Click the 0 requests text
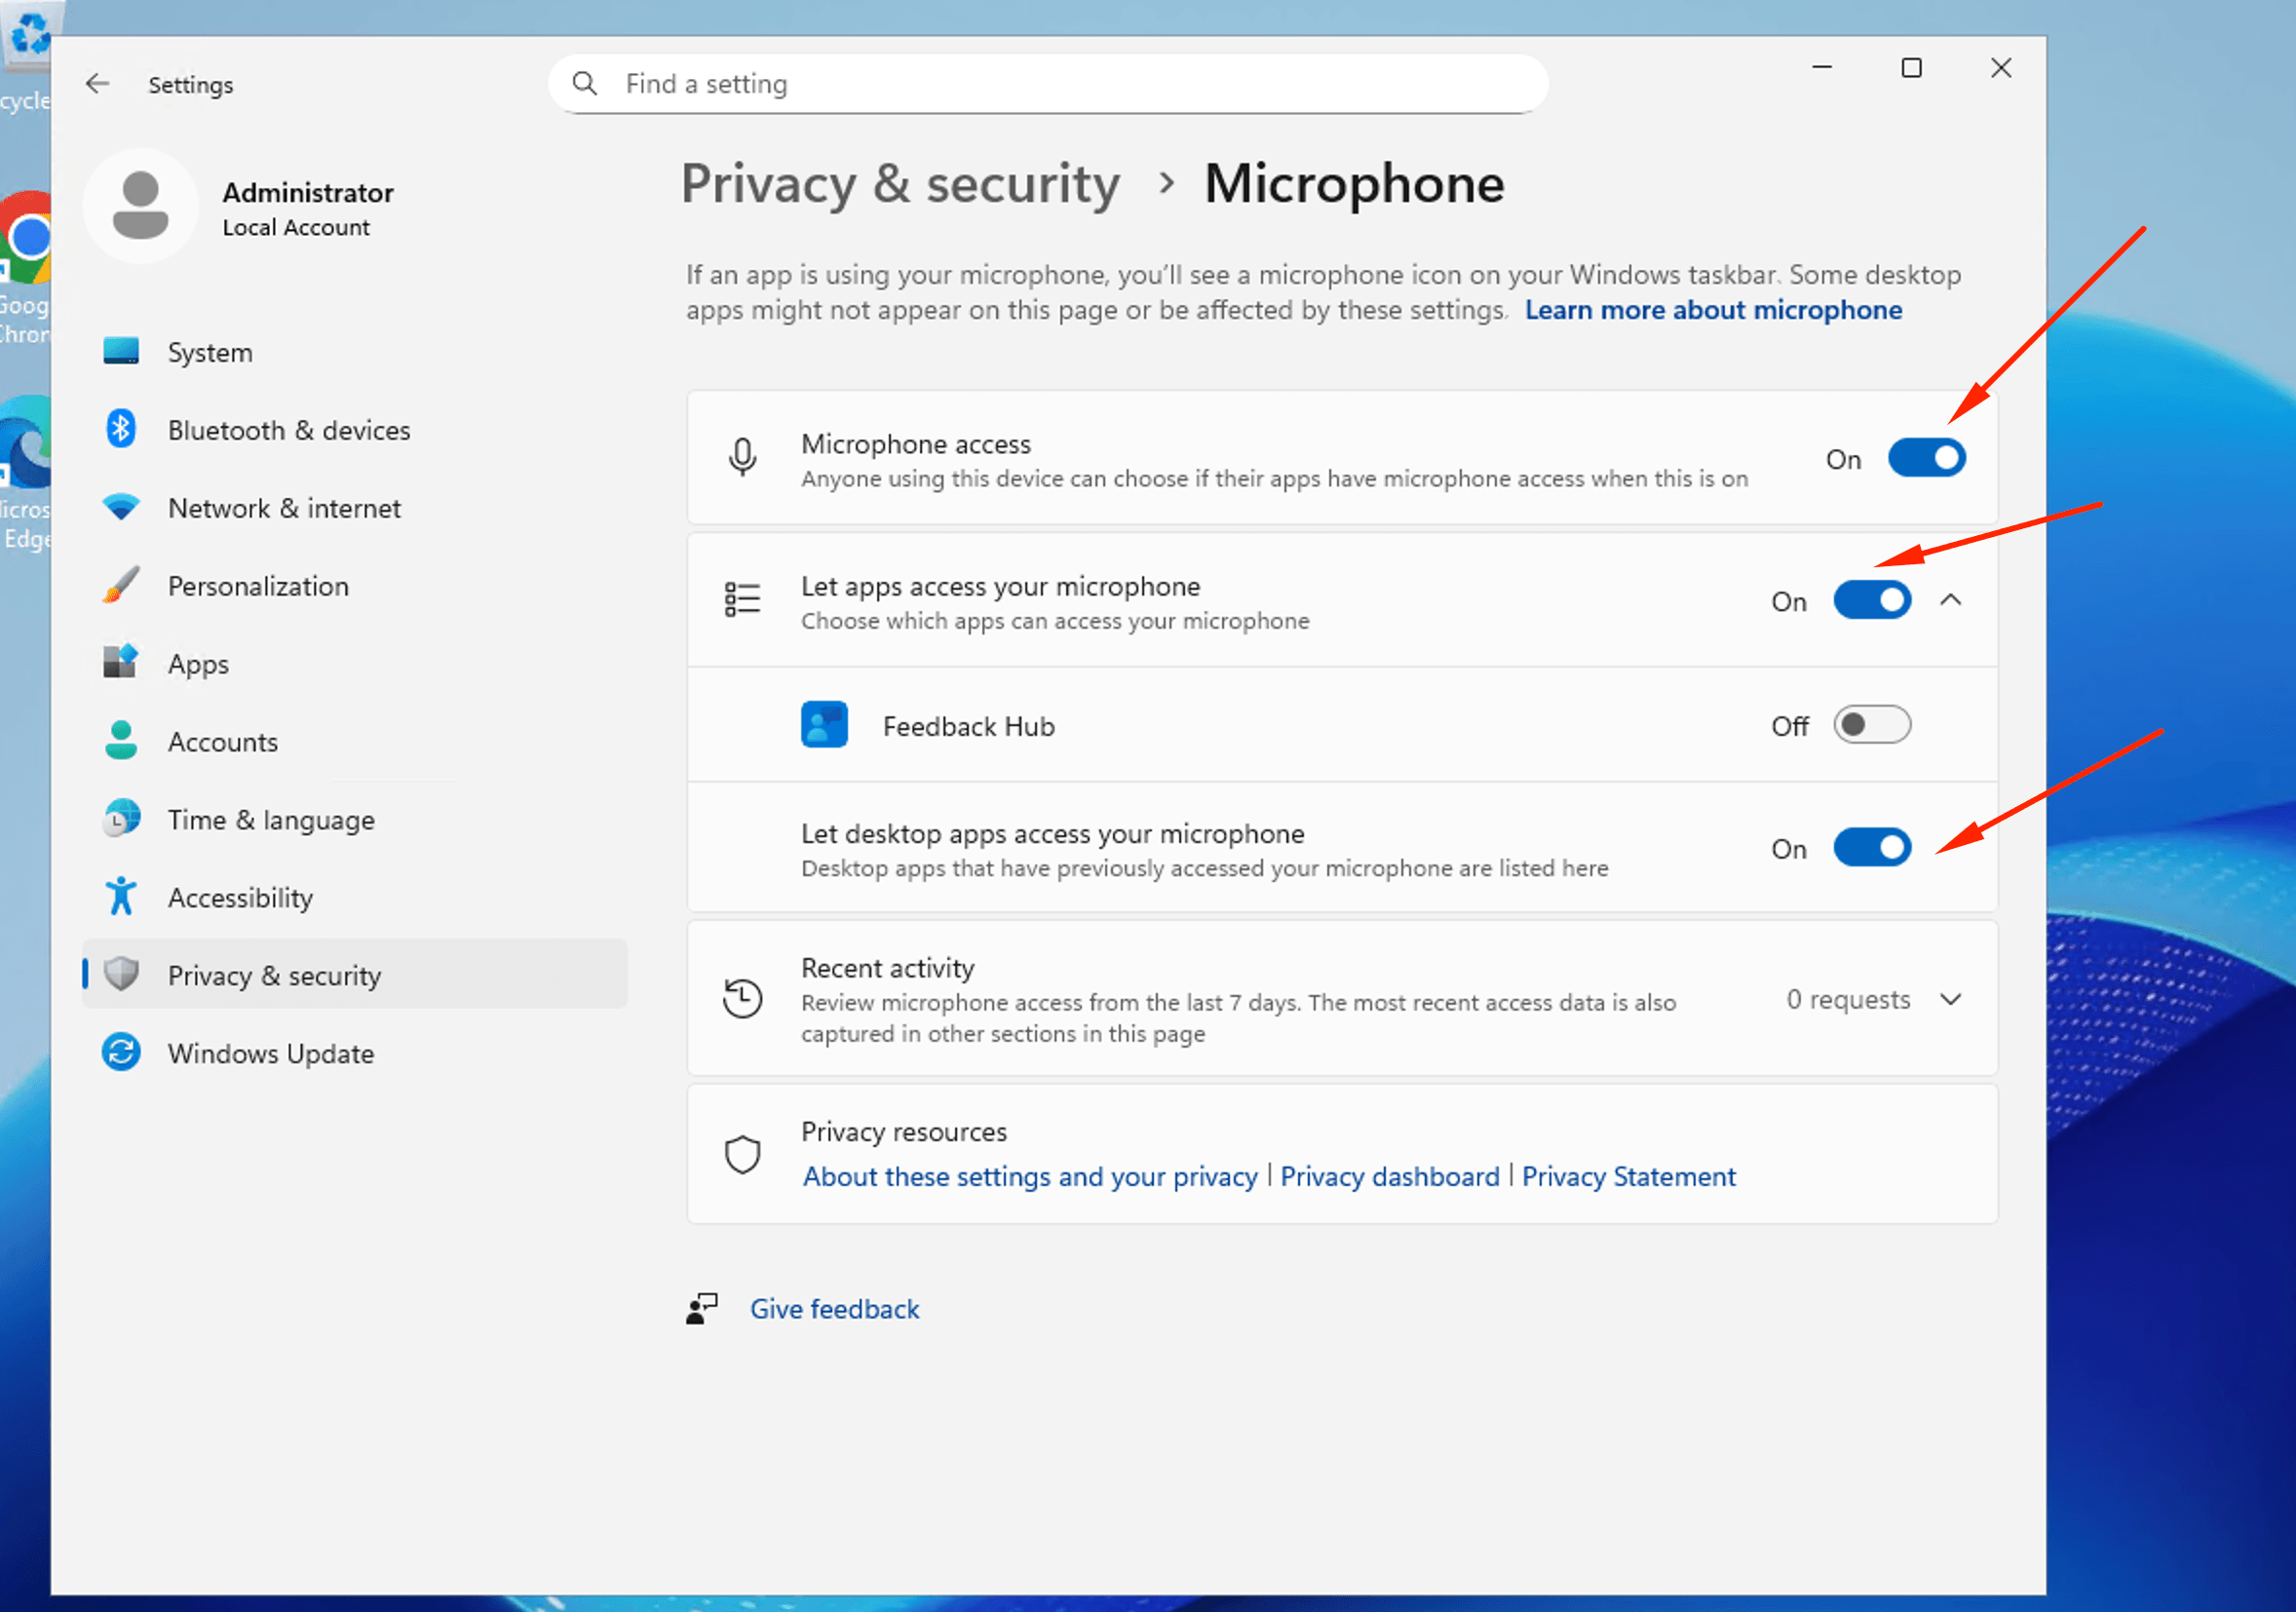 pyautogui.click(x=1848, y=1000)
